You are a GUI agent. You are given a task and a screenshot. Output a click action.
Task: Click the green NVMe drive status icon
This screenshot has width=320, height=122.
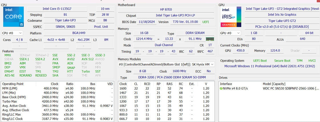(221, 89)
